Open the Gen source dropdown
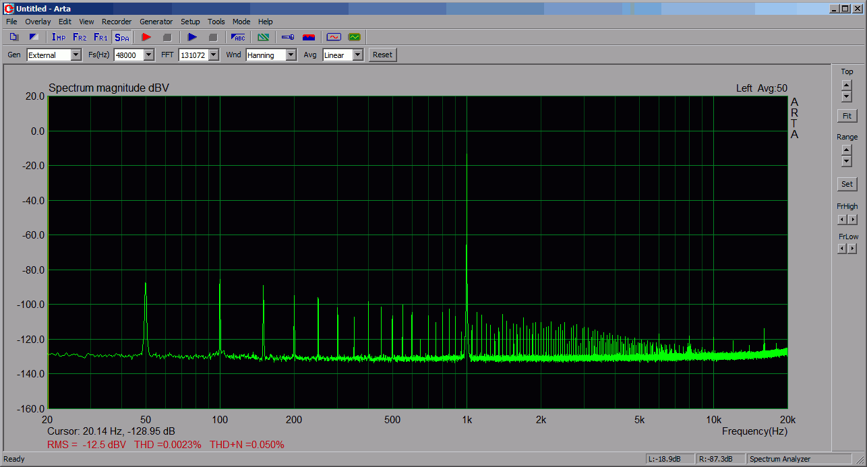The height and width of the screenshot is (467, 867). pyautogui.click(x=76, y=55)
